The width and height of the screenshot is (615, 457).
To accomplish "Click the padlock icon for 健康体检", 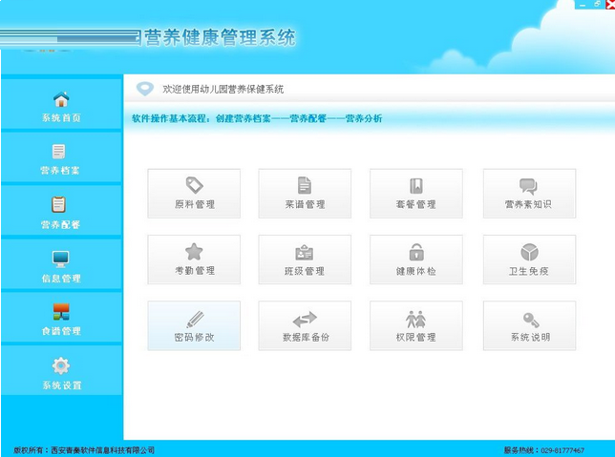I will pyautogui.click(x=416, y=252).
